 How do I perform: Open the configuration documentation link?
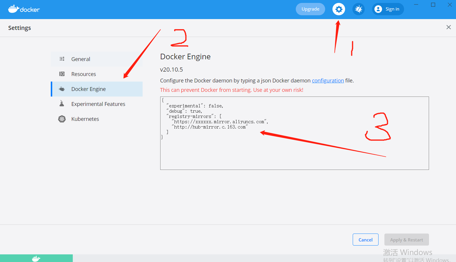328,80
